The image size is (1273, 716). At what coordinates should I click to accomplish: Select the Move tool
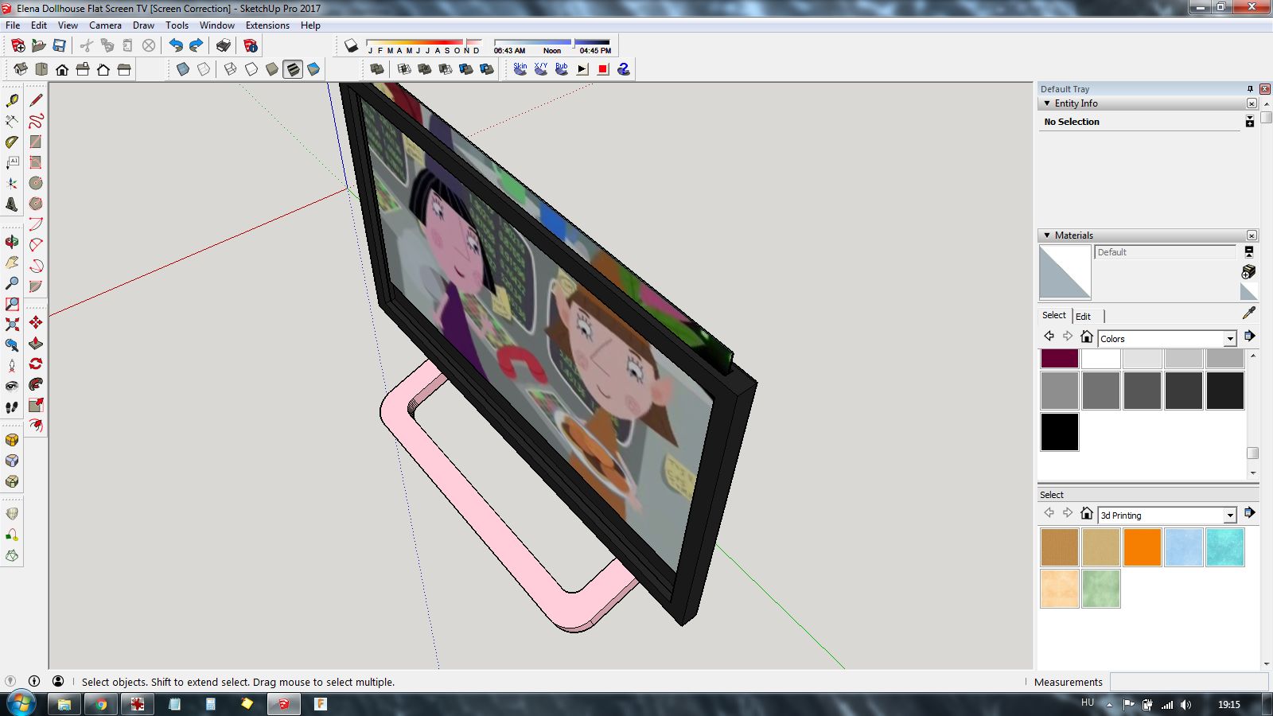[36, 322]
